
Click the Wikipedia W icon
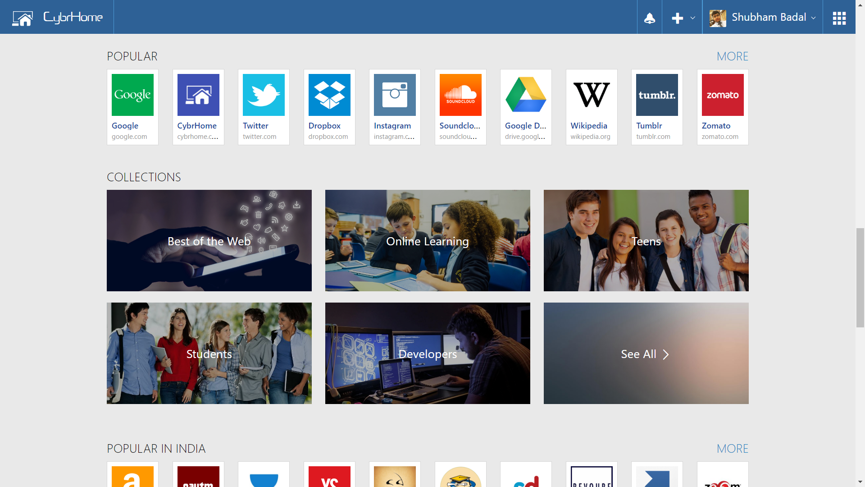[592, 95]
